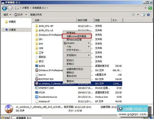Select the DRV folder icon
The width and height of the screenshot is (154, 119).
(37, 39)
